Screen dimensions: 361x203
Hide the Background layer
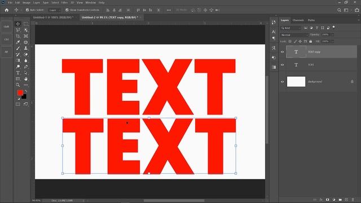pyautogui.click(x=282, y=82)
